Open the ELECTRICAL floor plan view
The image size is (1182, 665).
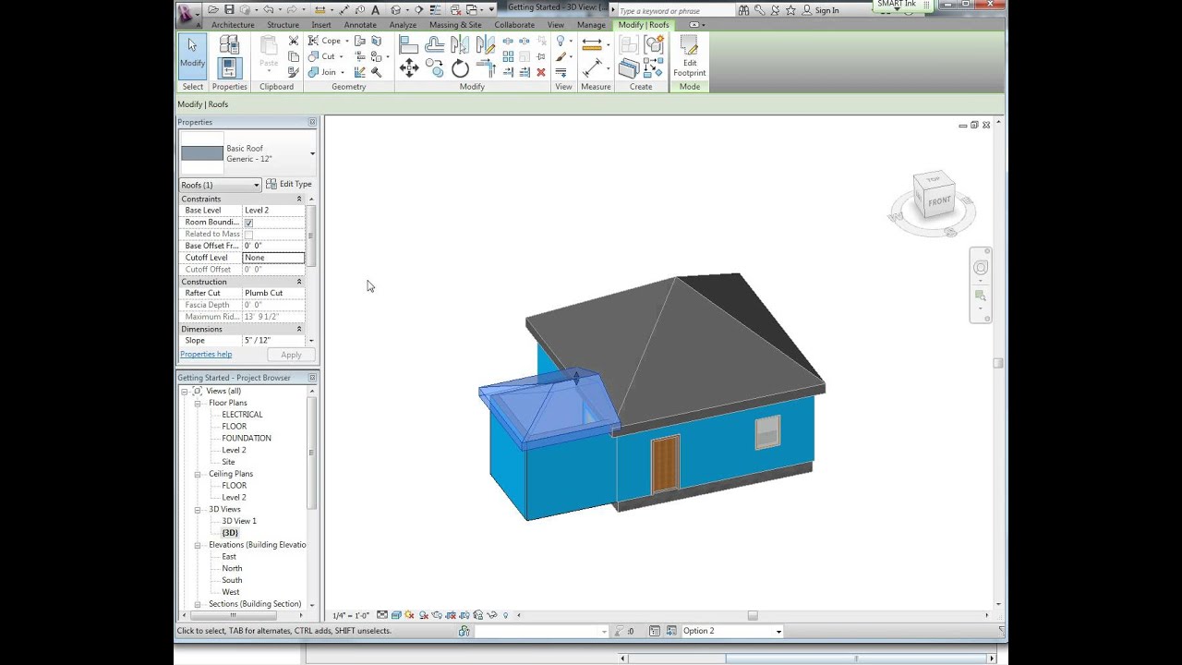point(242,415)
